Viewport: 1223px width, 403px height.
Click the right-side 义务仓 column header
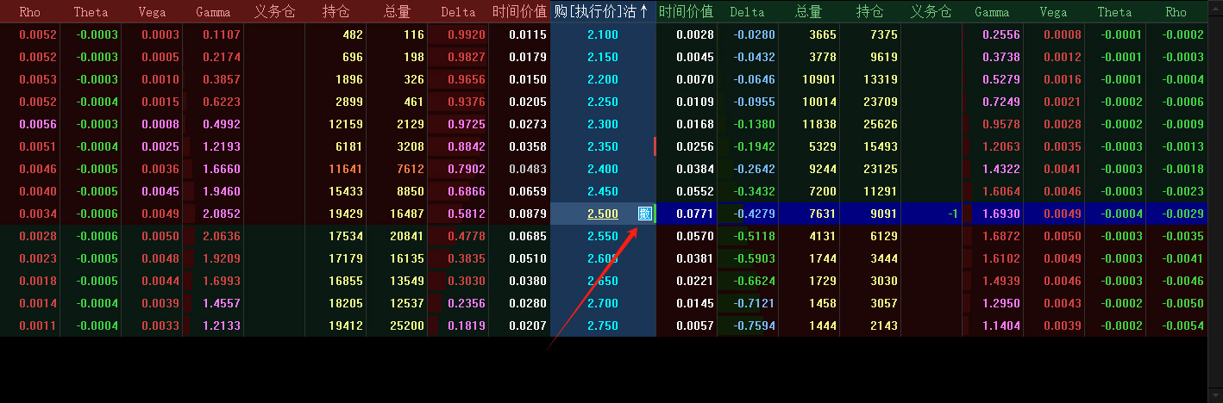point(931,12)
